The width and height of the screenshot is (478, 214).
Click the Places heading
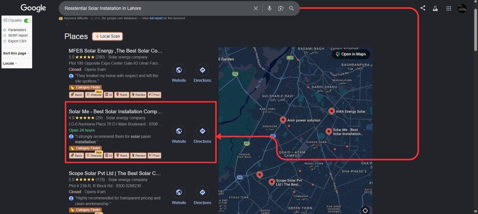point(76,36)
